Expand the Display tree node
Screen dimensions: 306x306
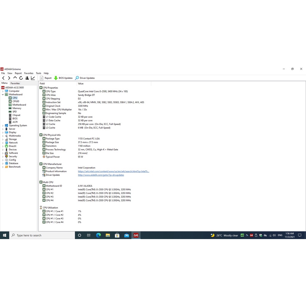(3, 132)
